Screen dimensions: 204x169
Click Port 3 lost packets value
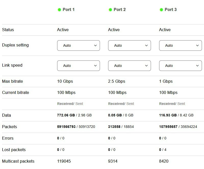pos(163,150)
